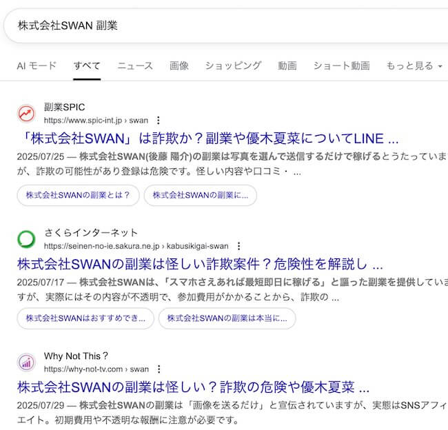Click the さくらインターネット green favicon
This screenshot has height=430, width=448.
(26, 239)
